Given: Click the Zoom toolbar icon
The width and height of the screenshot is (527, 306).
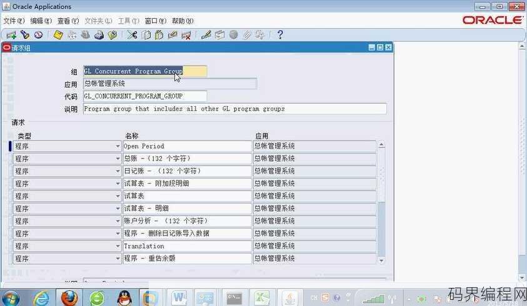Looking at the screenshot, I should (x=219, y=34).
